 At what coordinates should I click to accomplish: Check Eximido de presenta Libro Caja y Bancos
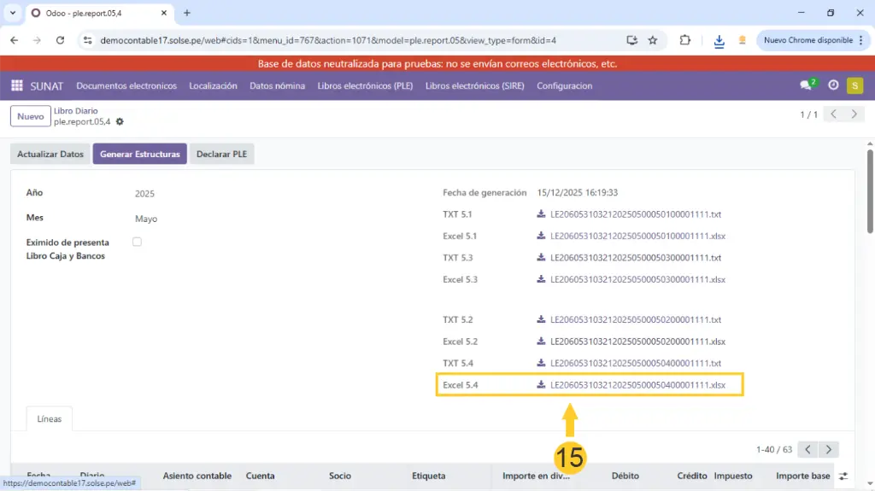(137, 243)
